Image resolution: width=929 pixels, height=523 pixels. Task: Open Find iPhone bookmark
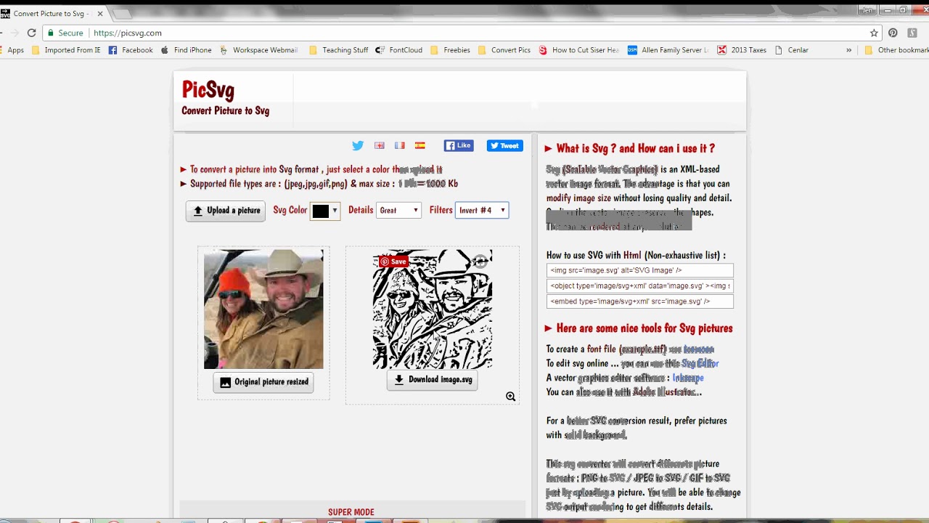pos(186,50)
